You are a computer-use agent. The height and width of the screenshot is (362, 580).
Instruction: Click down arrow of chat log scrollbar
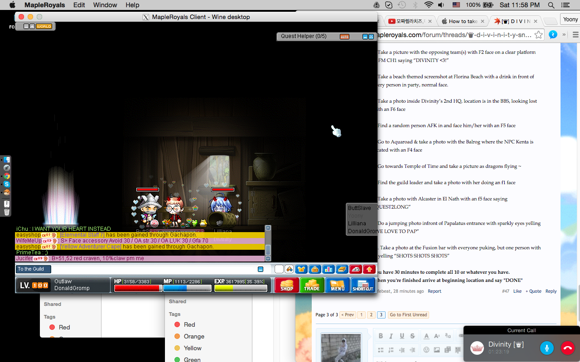[x=268, y=259]
